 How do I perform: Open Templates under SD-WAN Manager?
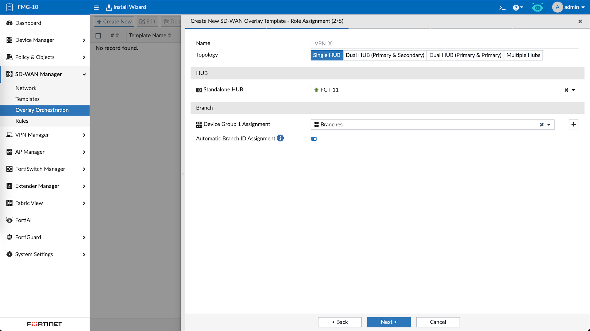click(28, 99)
